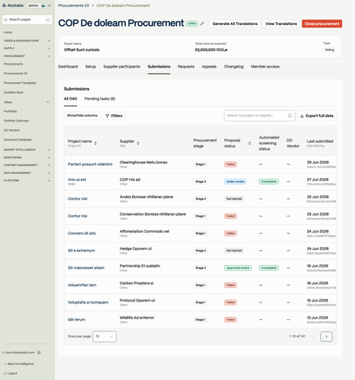Screen dimensions: 355x380
Task: Expand the Supply sidebar section
Action: tap(27, 48)
